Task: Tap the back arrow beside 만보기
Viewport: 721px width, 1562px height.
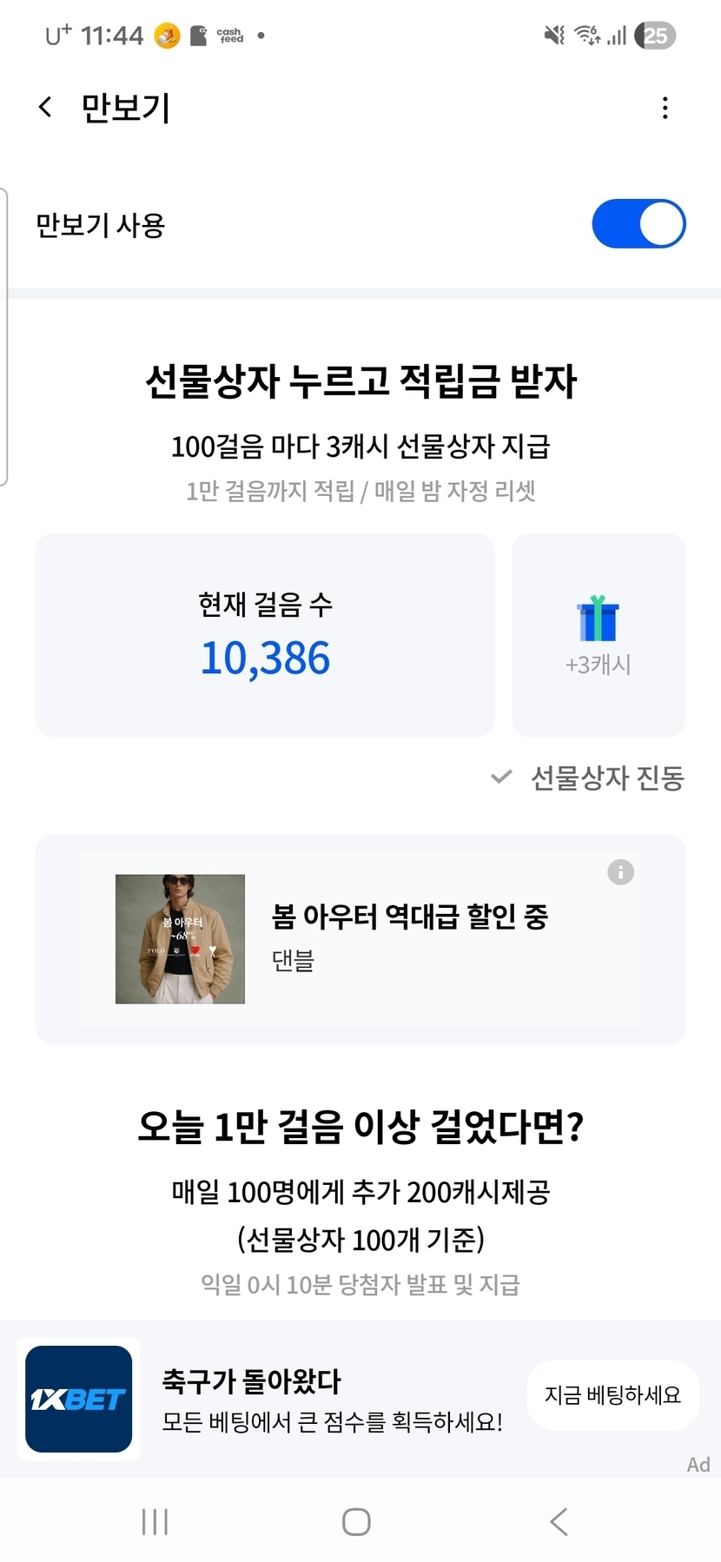Action: [46, 108]
